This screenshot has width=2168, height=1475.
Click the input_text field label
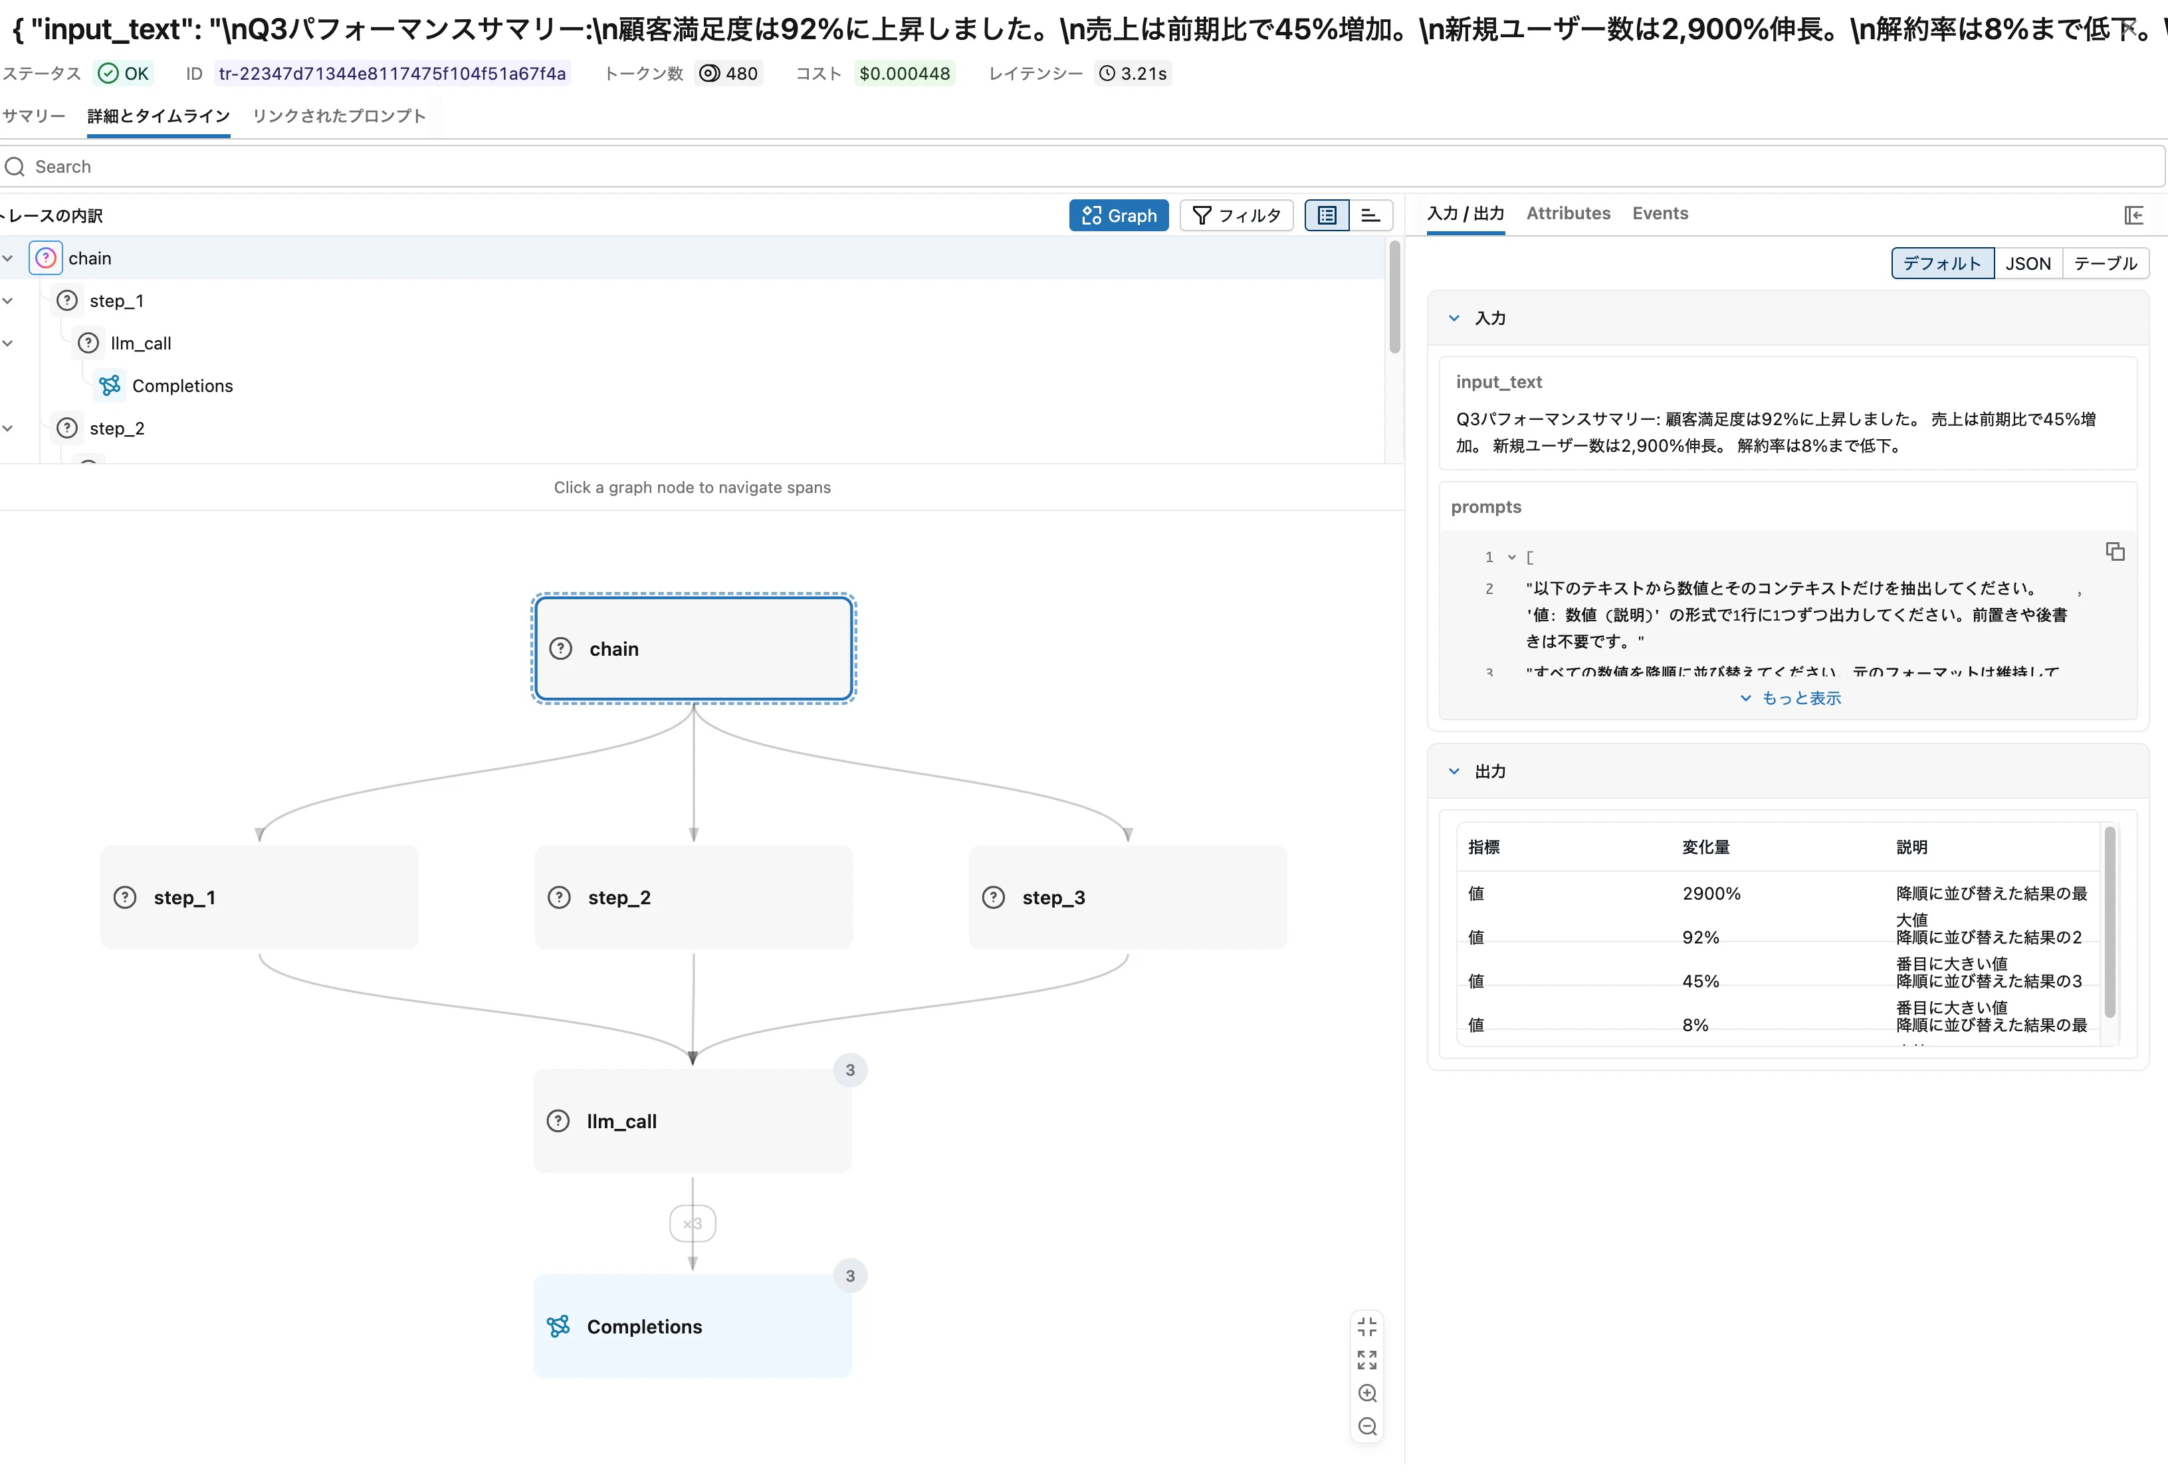[1498, 381]
